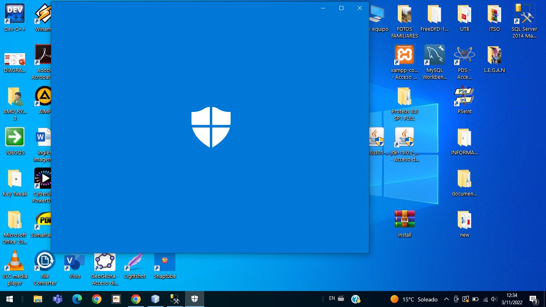Screen dimensions: 546x307
Task: Open File Explorer from the taskbar
Action: tap(38, 299)
